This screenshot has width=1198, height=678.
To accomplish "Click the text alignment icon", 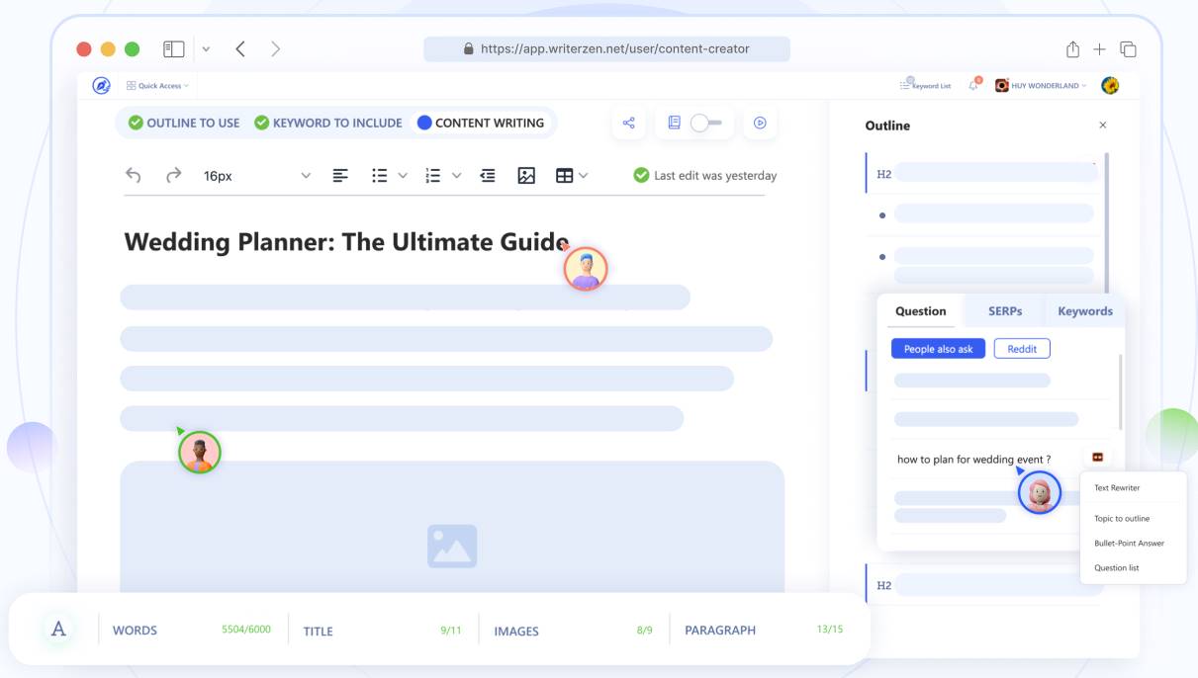I will click(340, 175).
